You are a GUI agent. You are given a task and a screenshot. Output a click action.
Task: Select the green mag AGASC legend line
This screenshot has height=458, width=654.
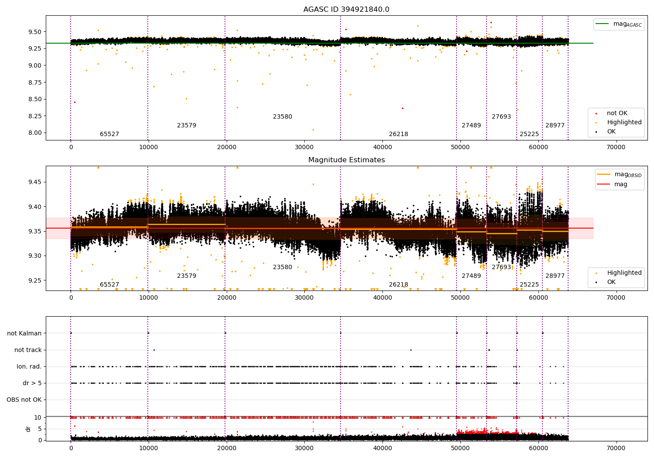click(603, 24)
